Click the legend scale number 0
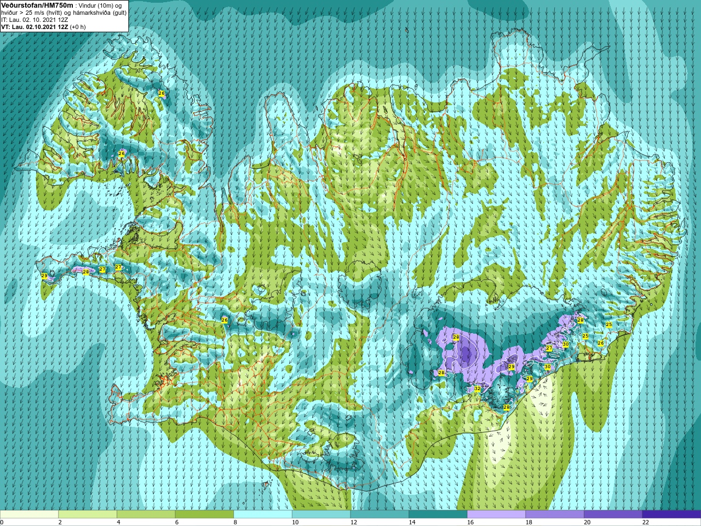 (2, 522)
